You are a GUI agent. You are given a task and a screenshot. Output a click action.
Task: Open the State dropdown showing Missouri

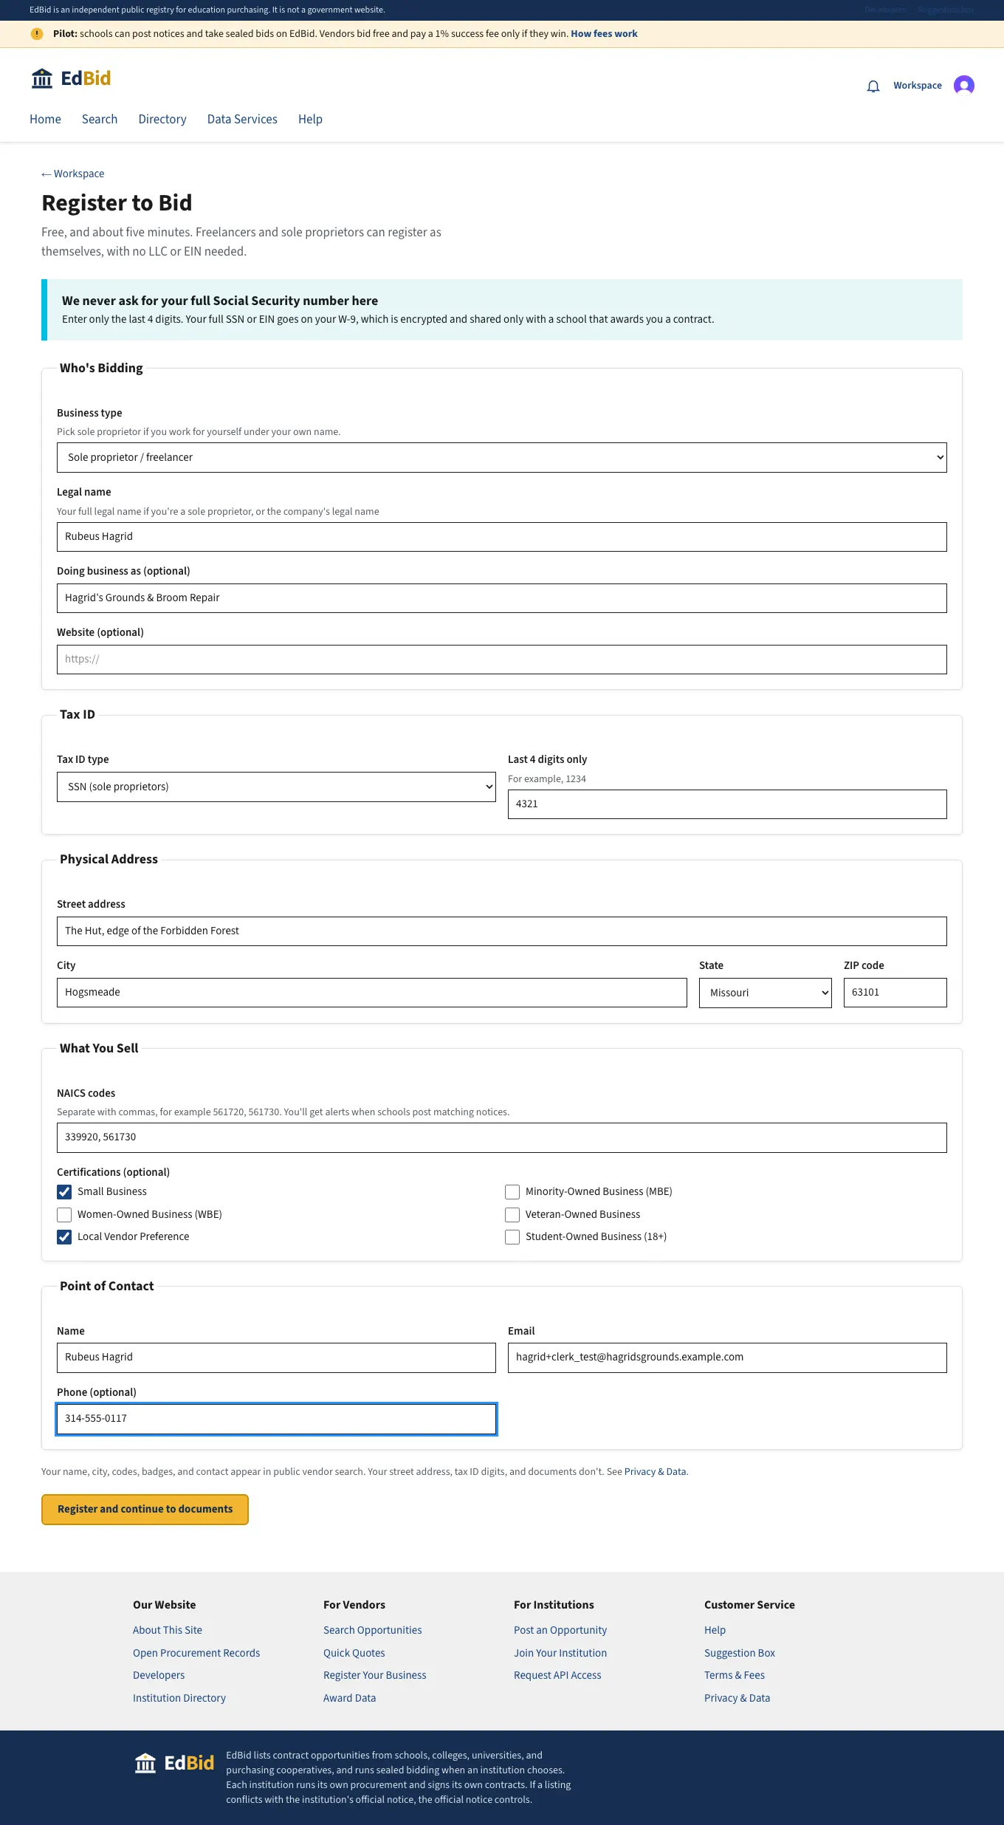(x=766, y=993)
